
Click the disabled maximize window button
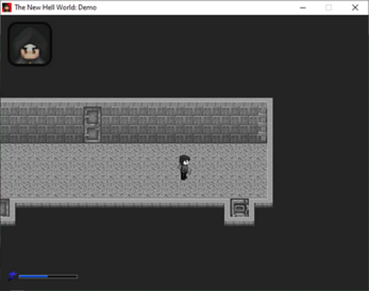[x=329, y=7]
